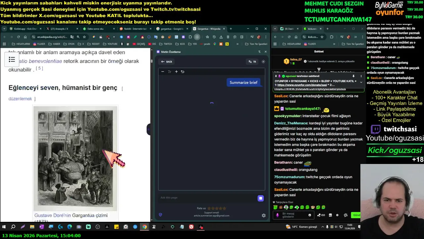Open Tüm Yer İşaretleri folder in left browser
Image resolution: width=424 pixels, height=239 pixels.
click(x=256, y=44)
